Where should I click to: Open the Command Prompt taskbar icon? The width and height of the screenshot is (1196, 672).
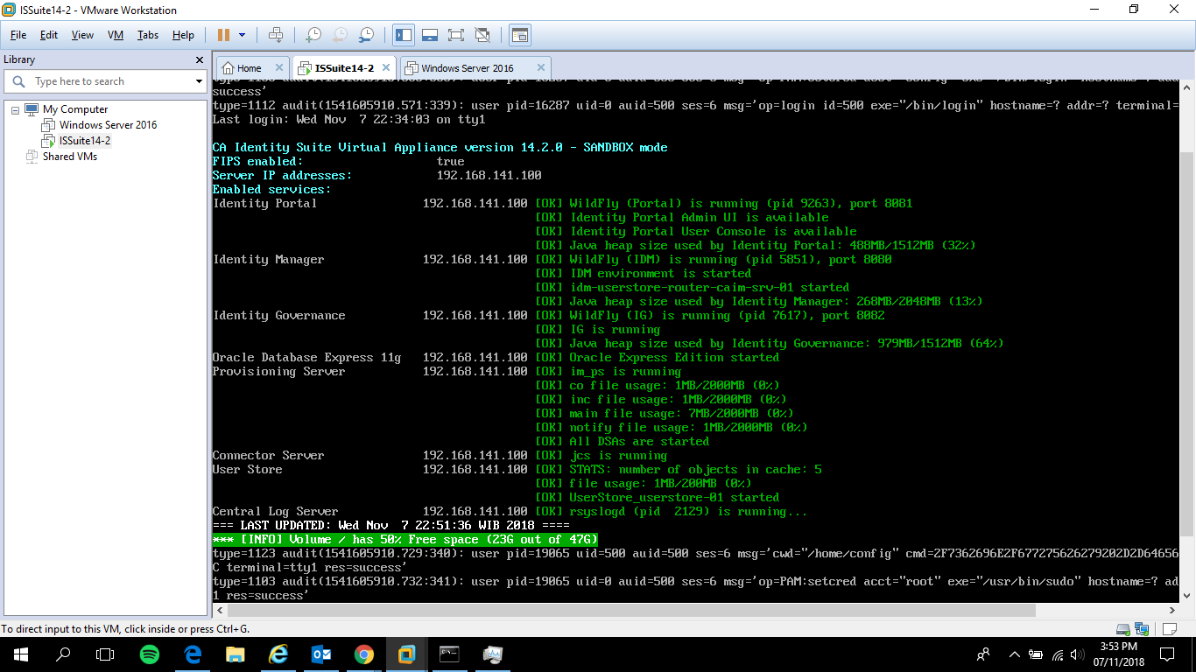449,654
